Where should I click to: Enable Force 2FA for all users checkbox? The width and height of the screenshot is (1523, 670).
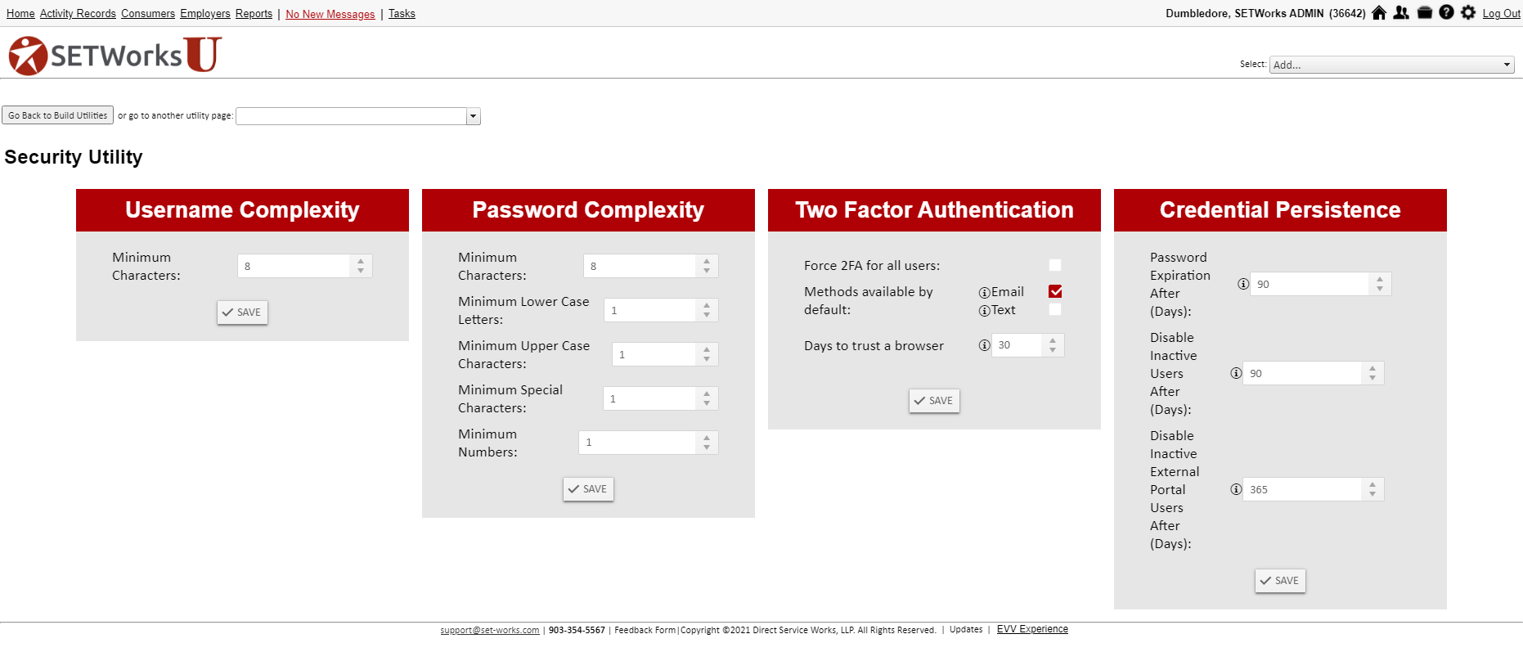[x=1055, y=265]
